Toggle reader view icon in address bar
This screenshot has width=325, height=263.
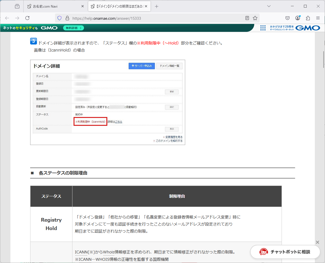[x=247, y=18]
